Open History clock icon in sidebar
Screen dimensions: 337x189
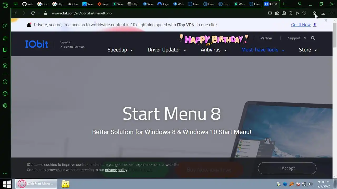coord(5,82)
